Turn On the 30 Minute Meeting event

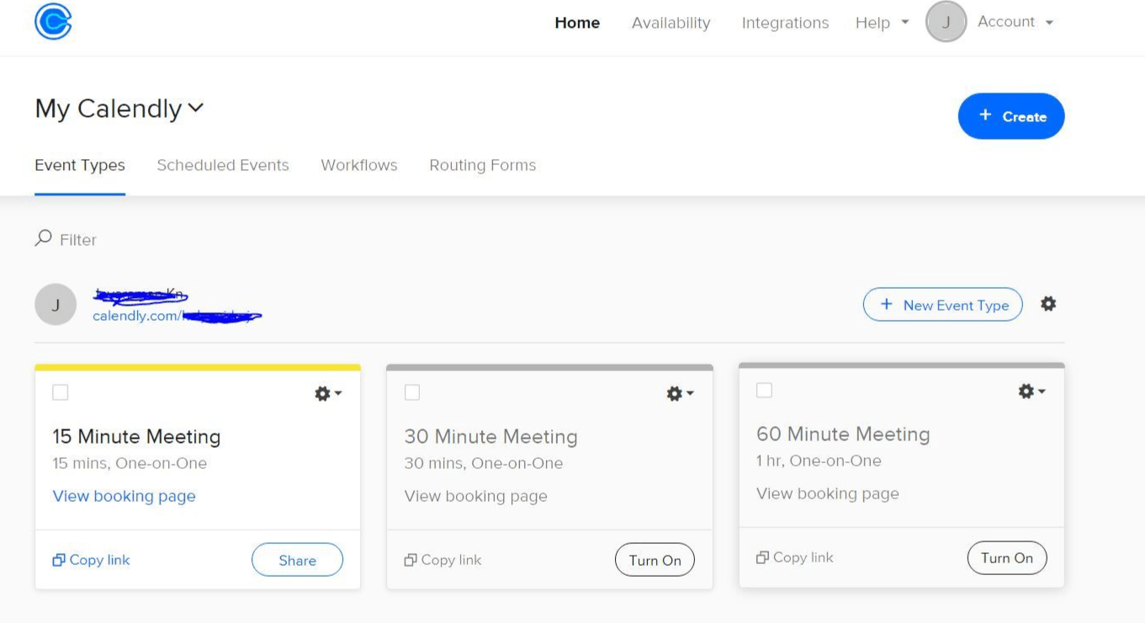pyautogui.click(x=655, y=560)
